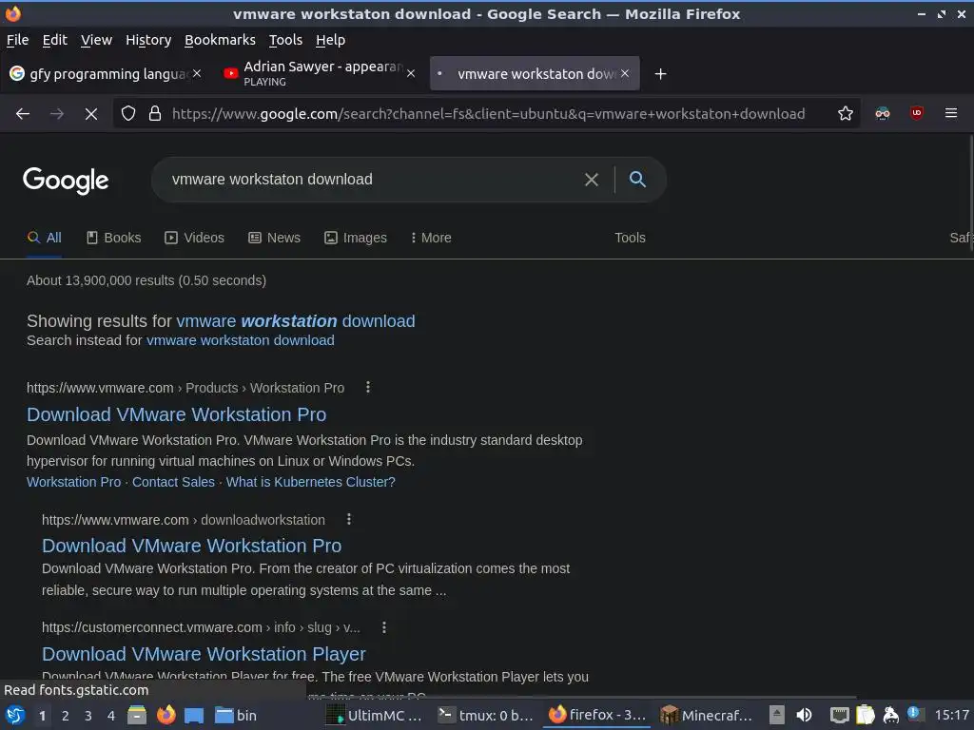The width and height of the screenshot is (974, 730).
Task: Open the Edit menu
Action: point(54,40)
